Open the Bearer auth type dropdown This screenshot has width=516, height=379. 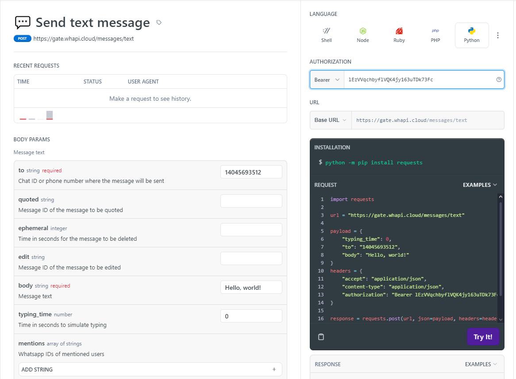tap(327, 80)
